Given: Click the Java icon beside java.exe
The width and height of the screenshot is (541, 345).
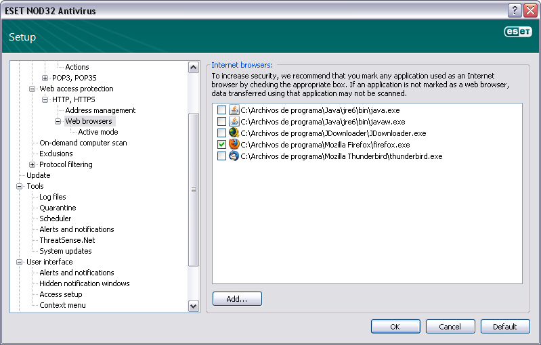Looking at the screenshot, I should [234, 110].
